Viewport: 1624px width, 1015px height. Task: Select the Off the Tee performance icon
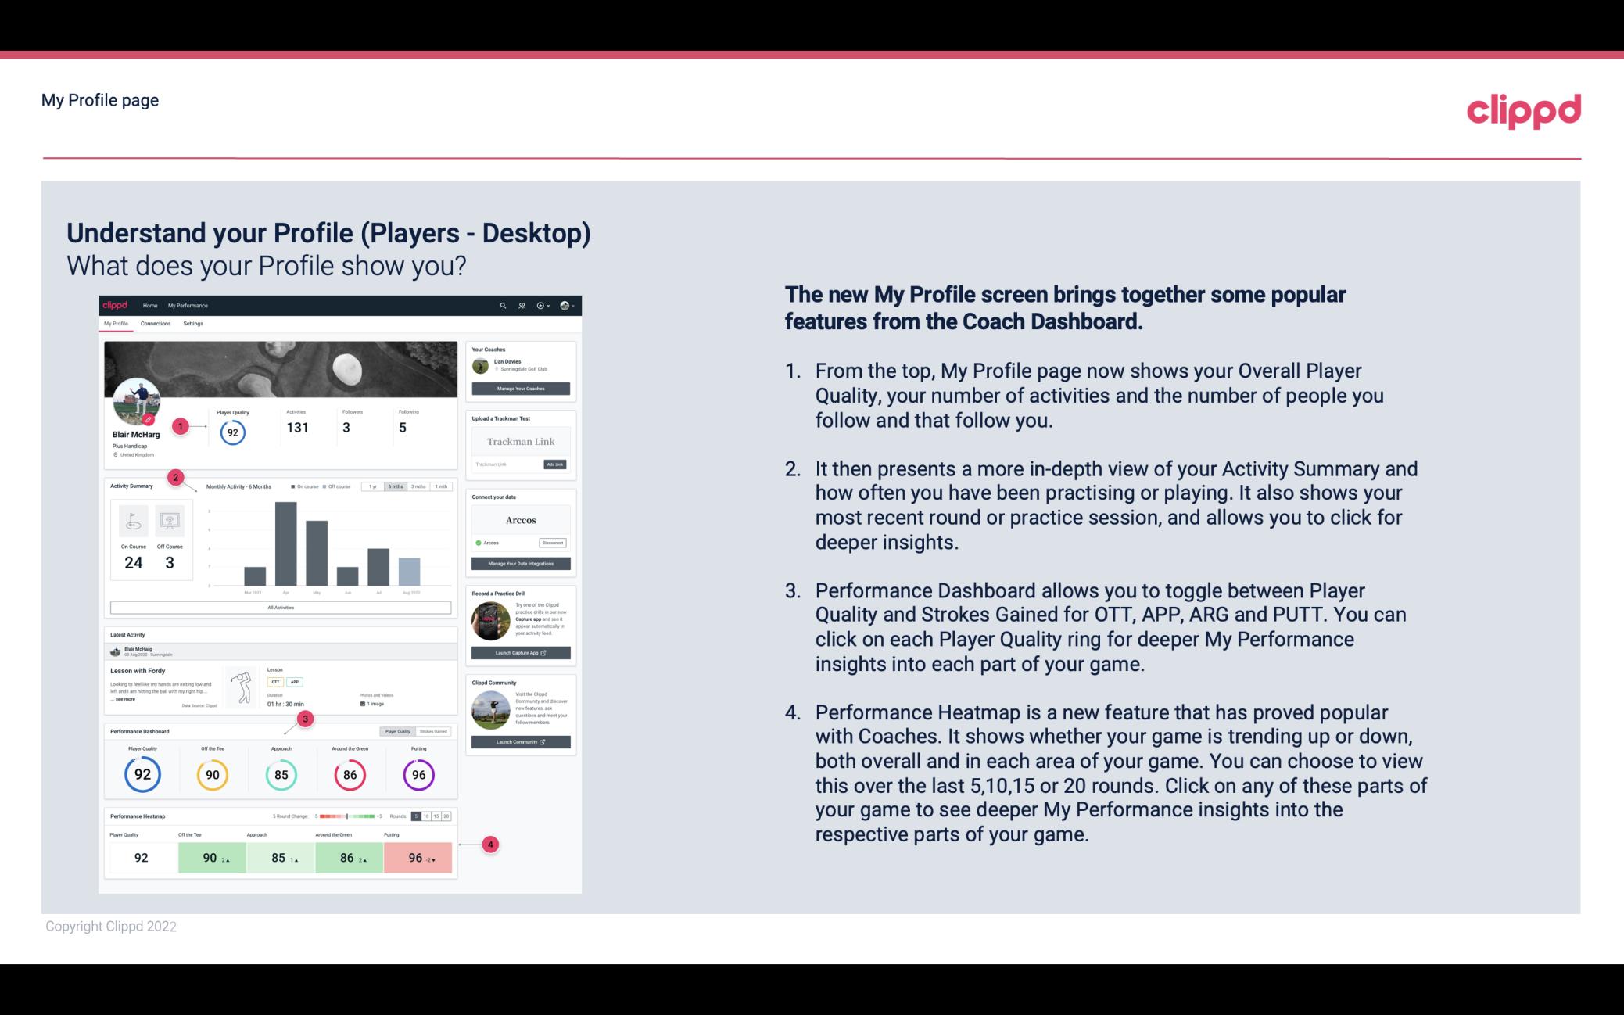pos(210,773)
